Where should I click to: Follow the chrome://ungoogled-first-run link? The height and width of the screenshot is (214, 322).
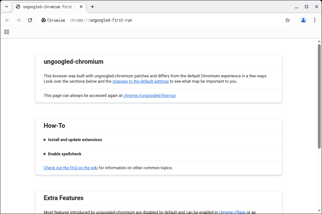pyautogui.click(x=149, y=96)
